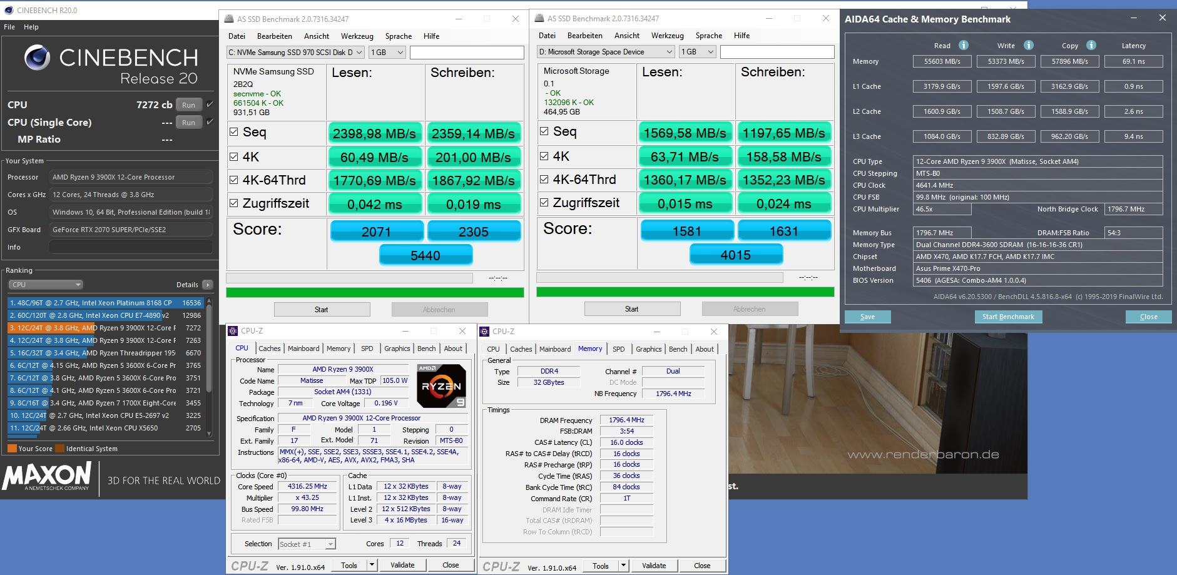Click the Memory Read value 55603 MB/s in AIDA64
This screenshot has width=1177, height=575.
[942, 61]
